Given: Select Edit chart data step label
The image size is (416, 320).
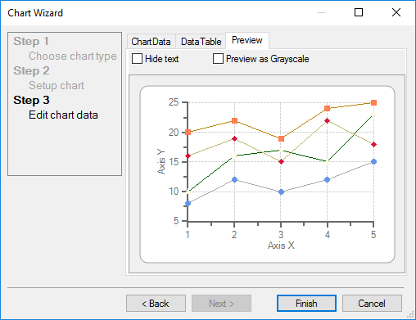Looking at the screenshot, I should point(63,115).
